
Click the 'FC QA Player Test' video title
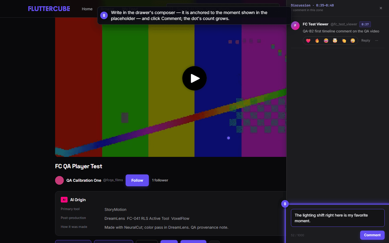click(79, 166)
